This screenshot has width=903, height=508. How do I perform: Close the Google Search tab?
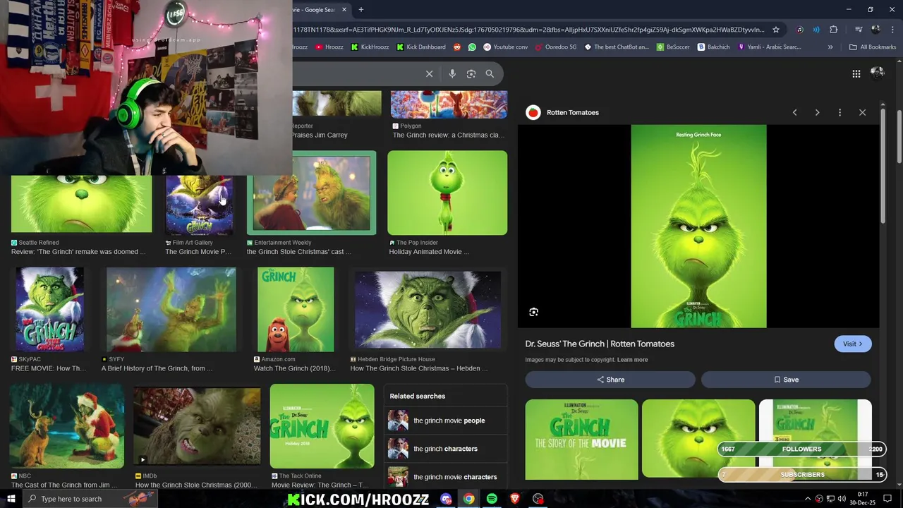pyautogui.click(x=344, y=10)
